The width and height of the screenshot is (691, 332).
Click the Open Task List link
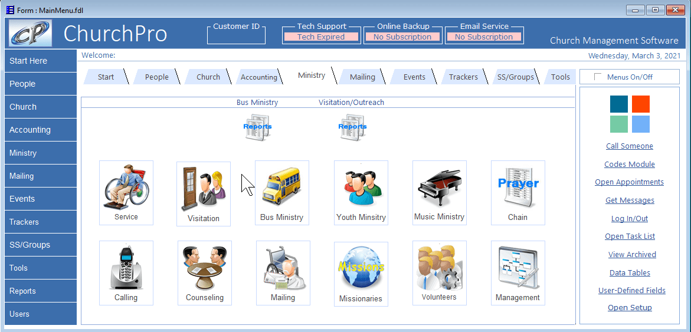click(x=629, y=236)
